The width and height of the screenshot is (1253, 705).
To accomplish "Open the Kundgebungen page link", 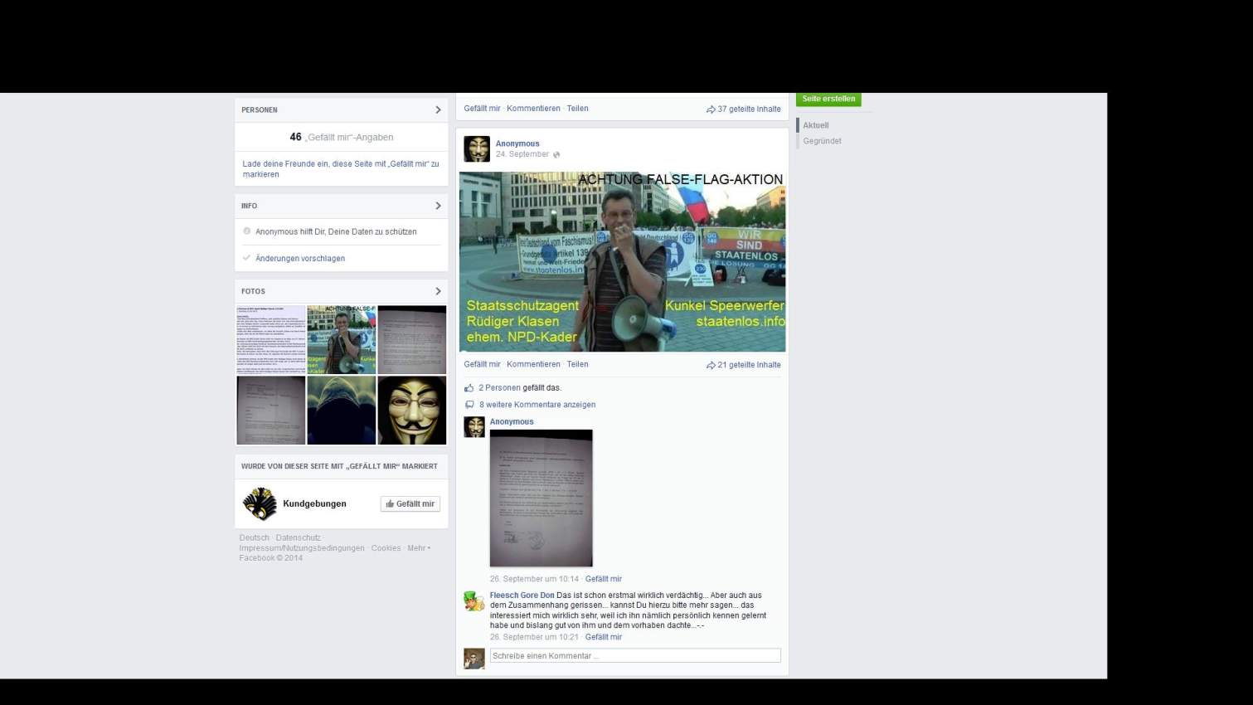I will coord(314,503).
